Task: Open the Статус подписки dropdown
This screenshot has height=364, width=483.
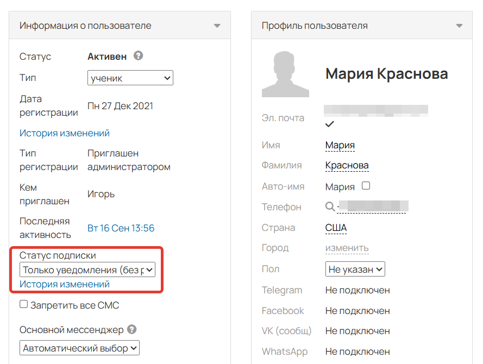Action: 87,269
